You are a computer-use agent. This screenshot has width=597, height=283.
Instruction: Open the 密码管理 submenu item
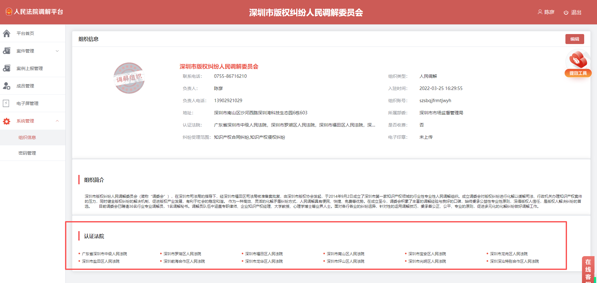(27, 153)
